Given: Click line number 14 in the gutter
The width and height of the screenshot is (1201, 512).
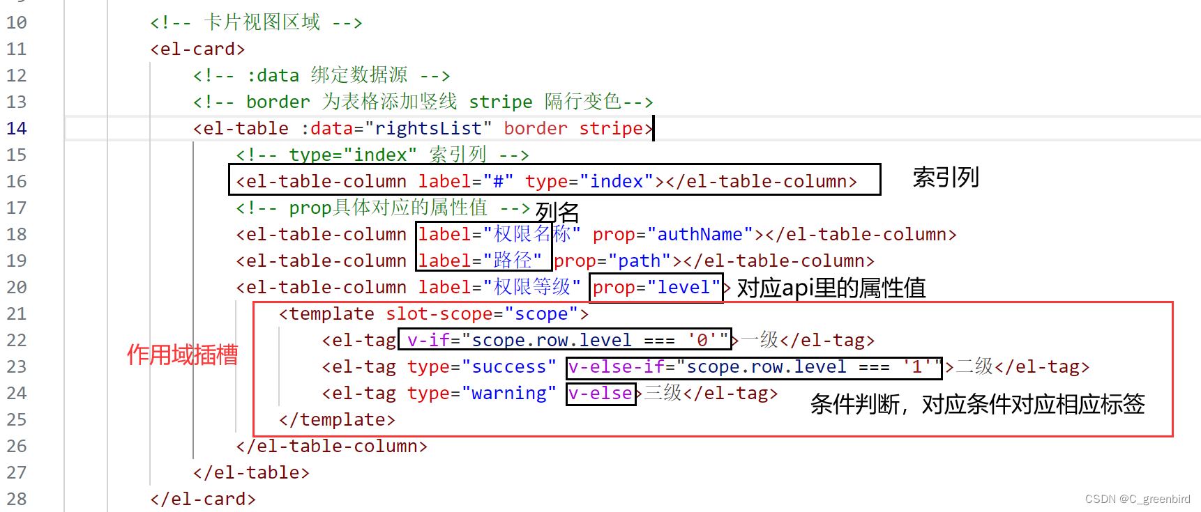Looking at the screenshot, I should pos(17,129).
